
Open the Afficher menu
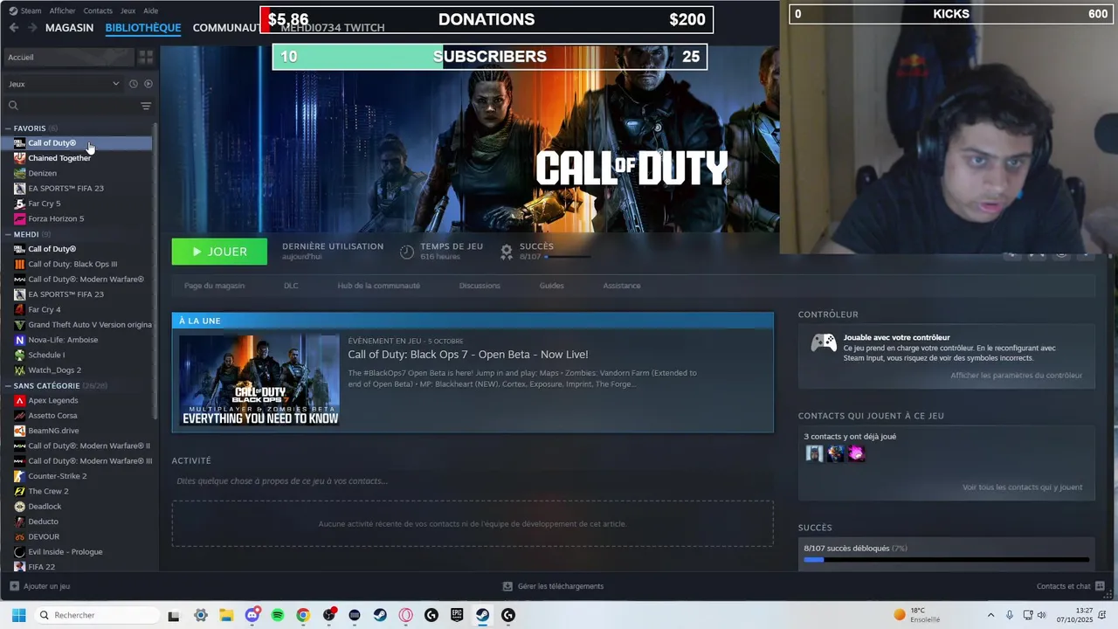click(62, 10)
